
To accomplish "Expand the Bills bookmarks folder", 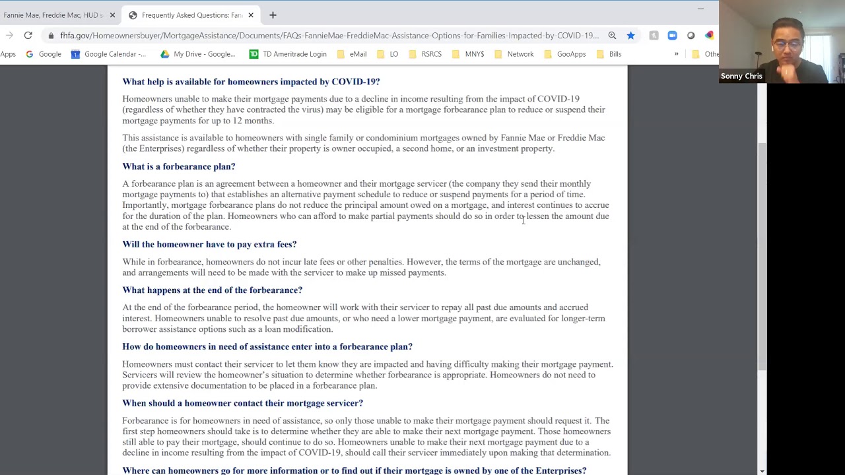I will coord(609,54).
